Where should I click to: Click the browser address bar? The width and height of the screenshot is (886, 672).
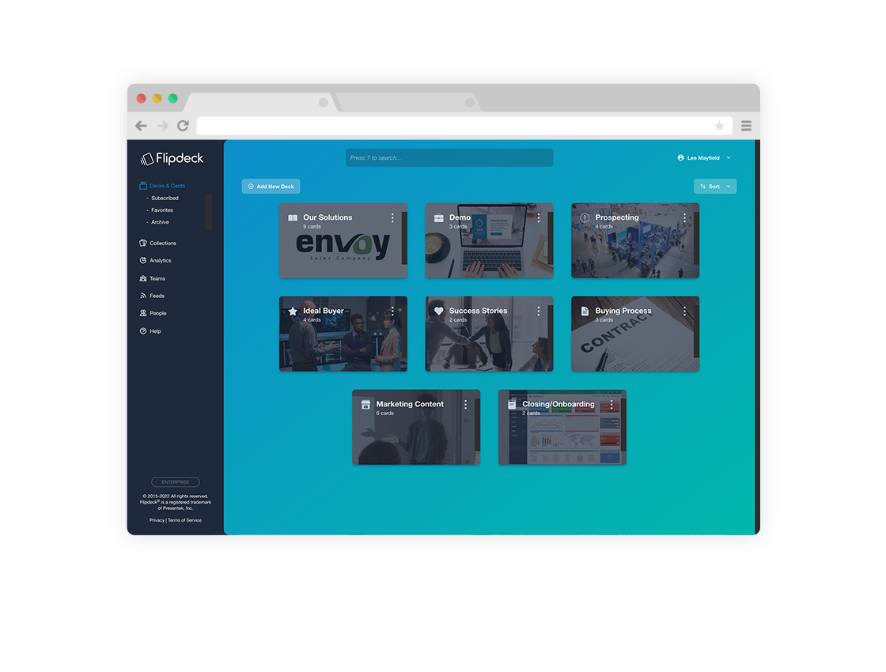(464, 126)
